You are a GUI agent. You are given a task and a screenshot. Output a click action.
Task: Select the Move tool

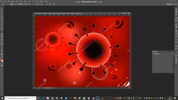tap(2, 9)
